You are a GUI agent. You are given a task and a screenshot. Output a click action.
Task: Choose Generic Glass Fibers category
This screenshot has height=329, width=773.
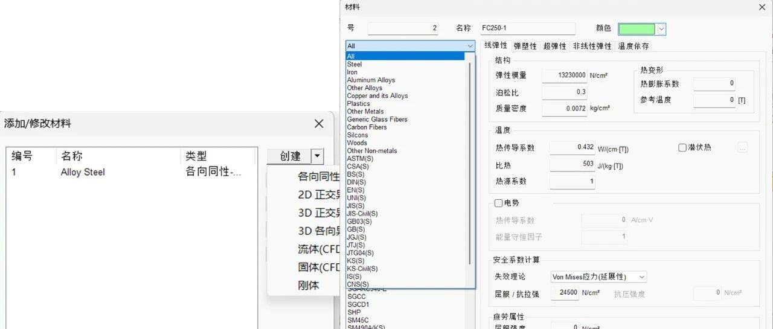377,119
